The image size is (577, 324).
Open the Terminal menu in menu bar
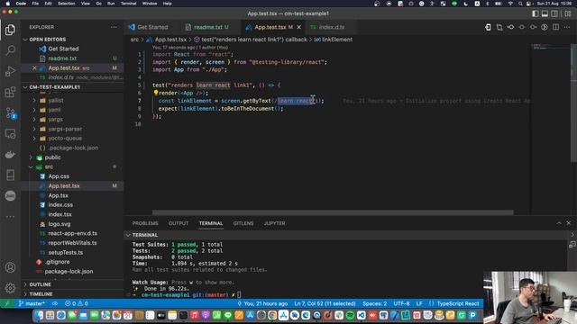coord(128,4)
